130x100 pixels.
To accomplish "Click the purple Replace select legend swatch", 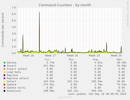I will click(x=4, y=78).
